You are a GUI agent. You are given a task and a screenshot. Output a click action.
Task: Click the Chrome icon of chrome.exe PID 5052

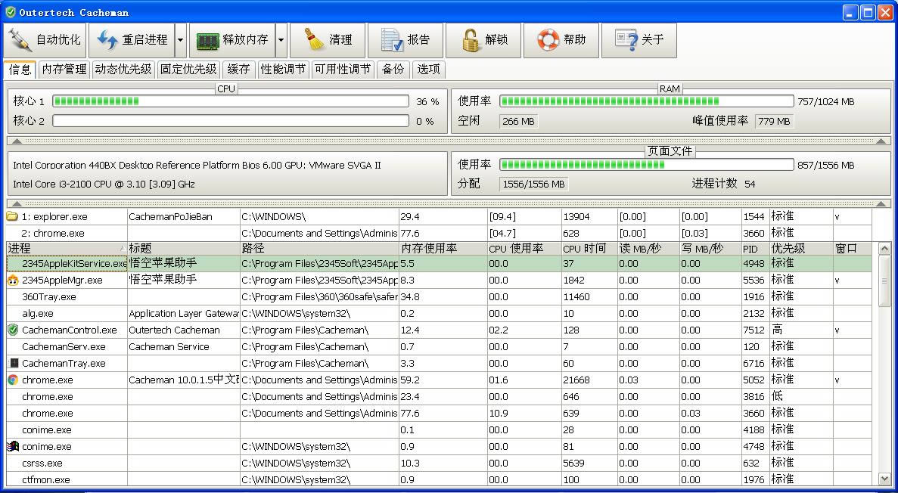click(13, 380)
